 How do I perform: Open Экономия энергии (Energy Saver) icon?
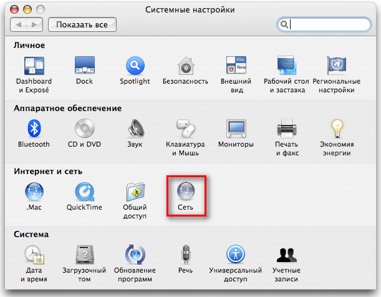(x=337, y=129)
